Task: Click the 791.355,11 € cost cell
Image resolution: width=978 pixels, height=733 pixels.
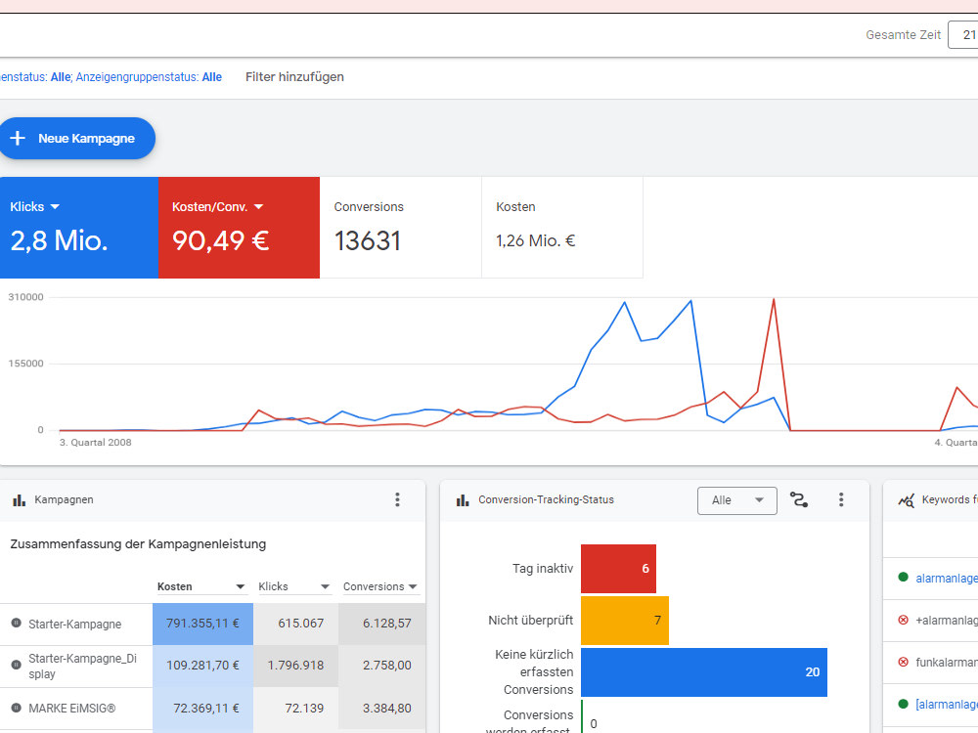Action: (x=202, y=624)
